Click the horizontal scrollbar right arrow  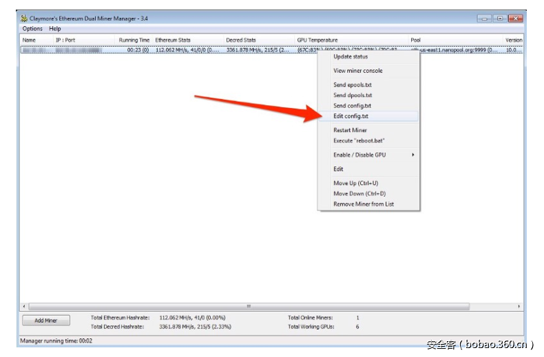pos(519,306)
